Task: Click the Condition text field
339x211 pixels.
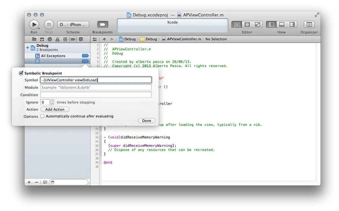Action: point(96,95)
